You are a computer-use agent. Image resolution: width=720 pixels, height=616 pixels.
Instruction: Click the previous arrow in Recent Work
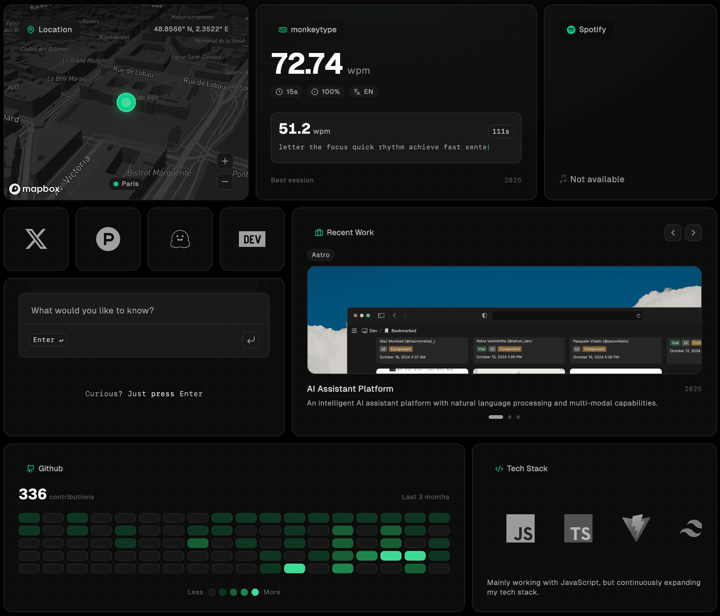673,233
